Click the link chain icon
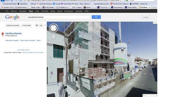 click(x=41, y=25)
